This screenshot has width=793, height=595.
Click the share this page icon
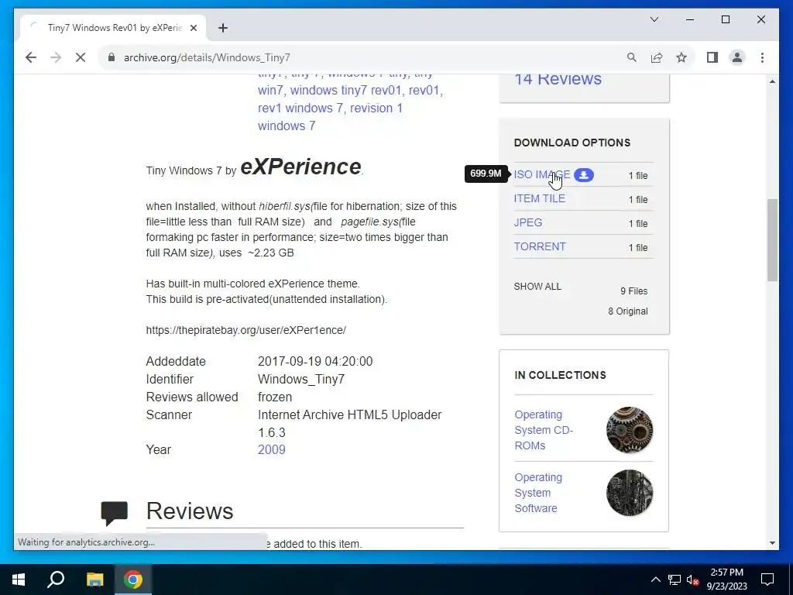[x=657, y=57]
